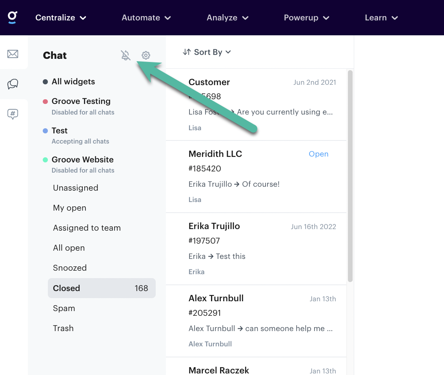Select the All widgets filter
444x375 pixels.
click(x=73, y=82)
